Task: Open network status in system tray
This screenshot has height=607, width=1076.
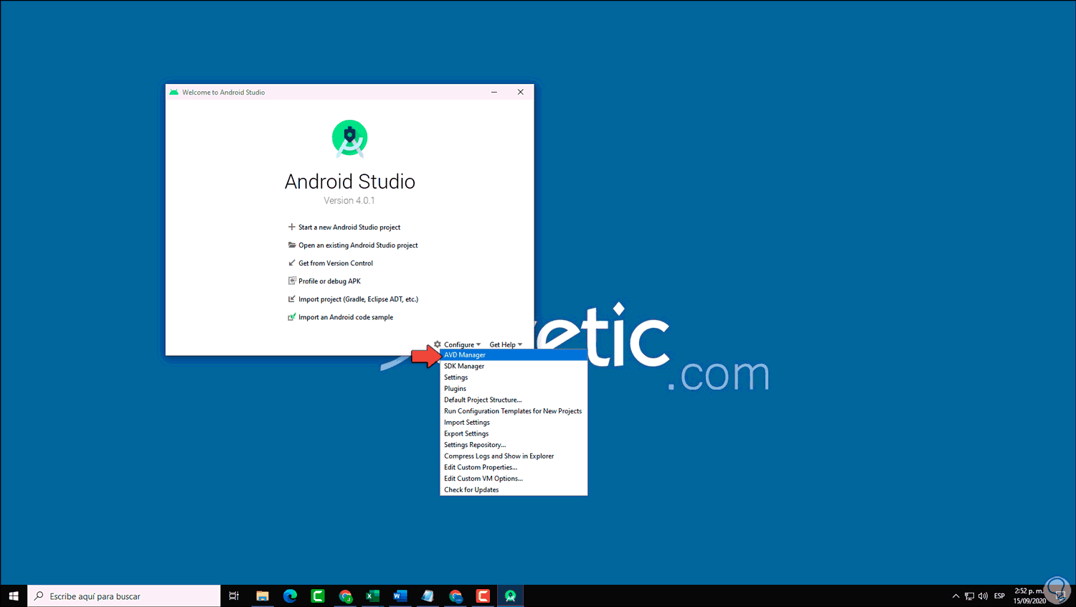Action: (x=969, y=596)
